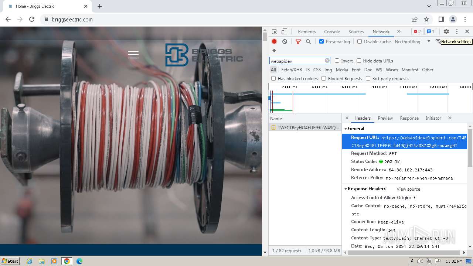Collapse the Response Headers section
The height and width of the screenshot is (266, 473).
(x=346, y=189)
